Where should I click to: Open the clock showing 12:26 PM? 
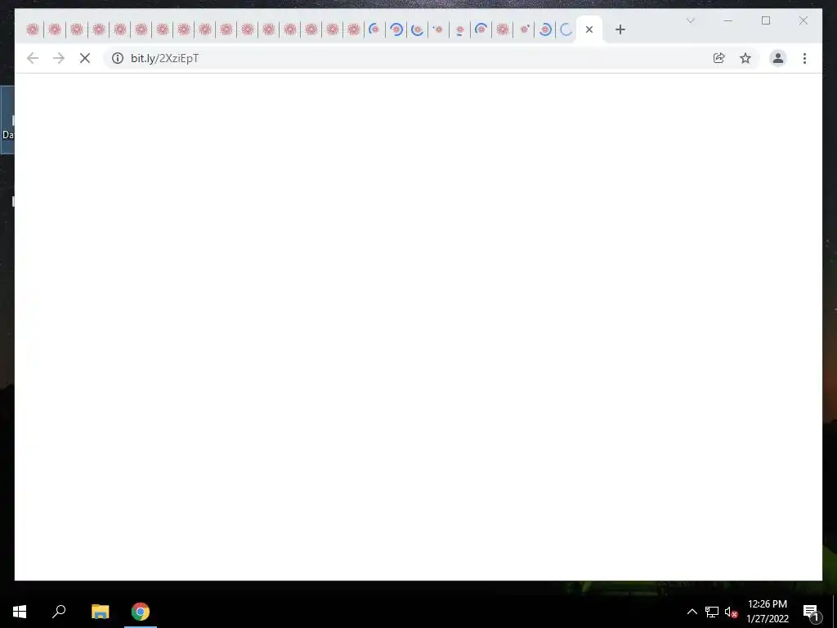point(767,612)
